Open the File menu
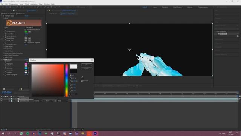The image size is (241, 136). (2, 4)
